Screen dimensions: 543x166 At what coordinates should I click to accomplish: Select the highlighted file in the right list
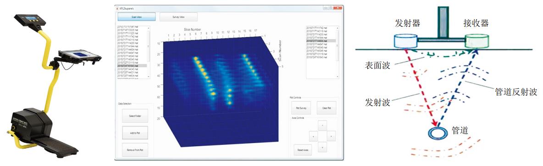point(321,41)
